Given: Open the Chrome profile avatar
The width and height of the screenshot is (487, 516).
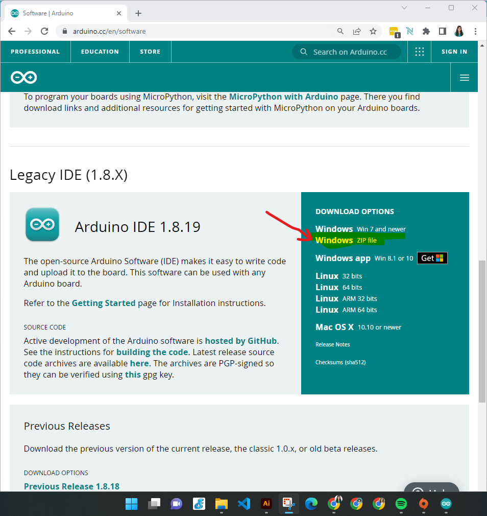Looking at the screenshot, I should click(459, 31).
